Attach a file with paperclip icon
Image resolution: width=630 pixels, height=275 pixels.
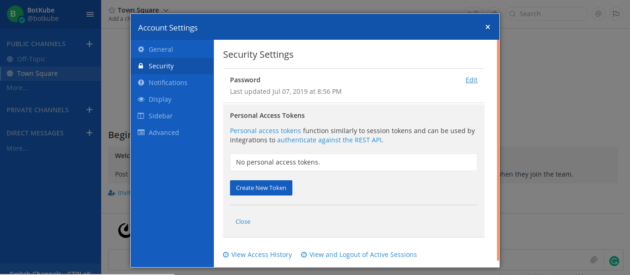click(x=594, y=260)
